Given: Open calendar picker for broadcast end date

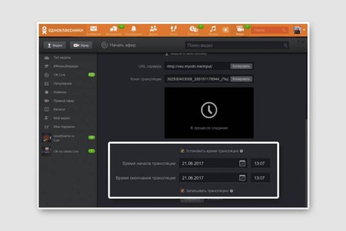Looking at the screenshot, I should click(x=242, y=178).
